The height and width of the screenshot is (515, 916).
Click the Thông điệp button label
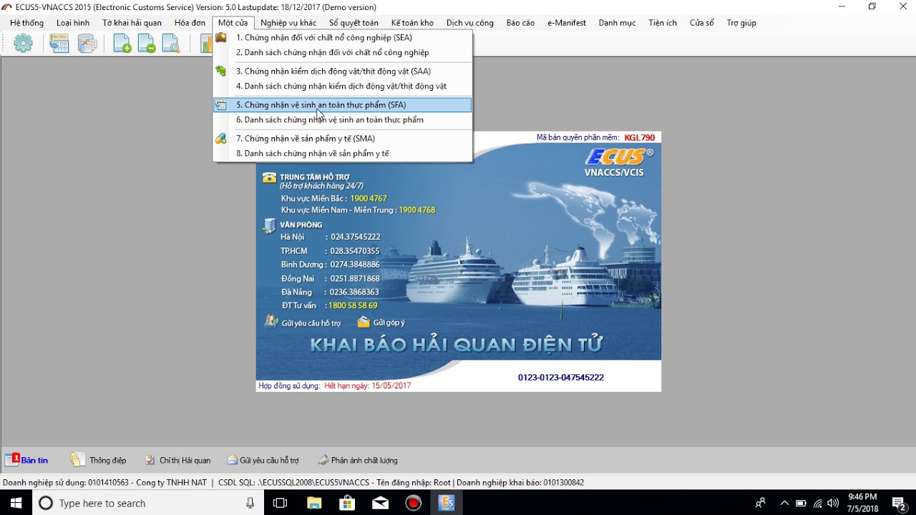(x=107, y=461)
